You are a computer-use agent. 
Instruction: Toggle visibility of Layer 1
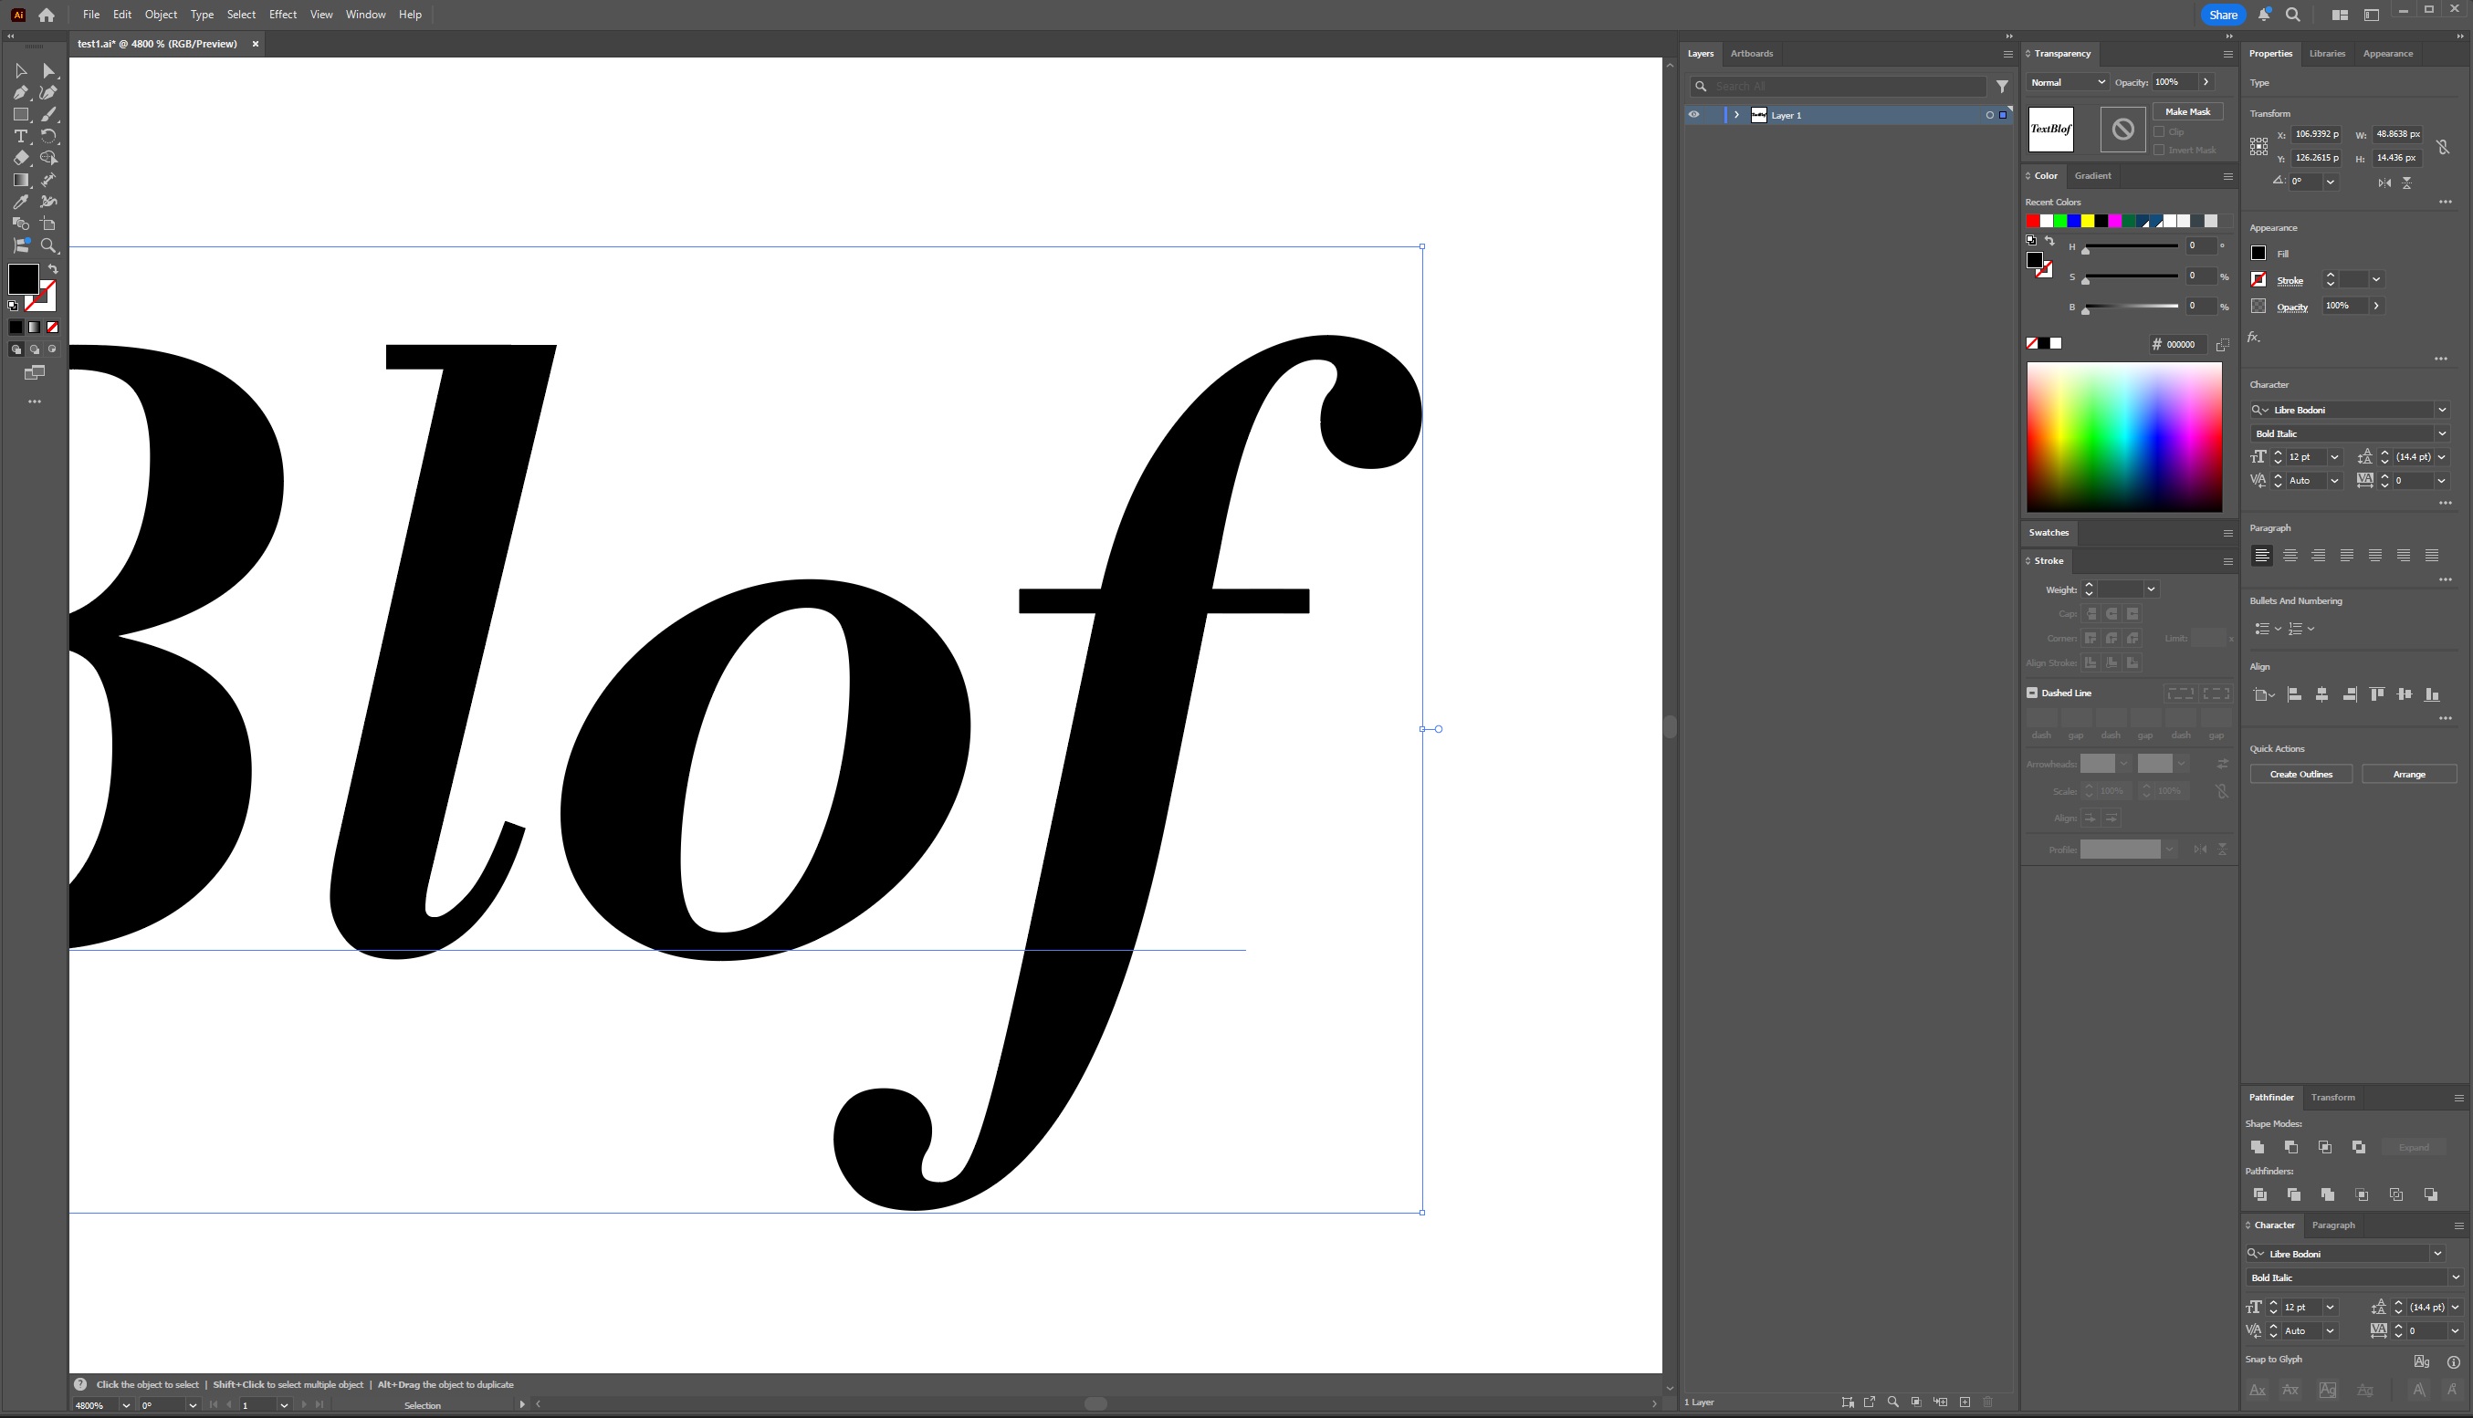click(x=1693, y=115)
